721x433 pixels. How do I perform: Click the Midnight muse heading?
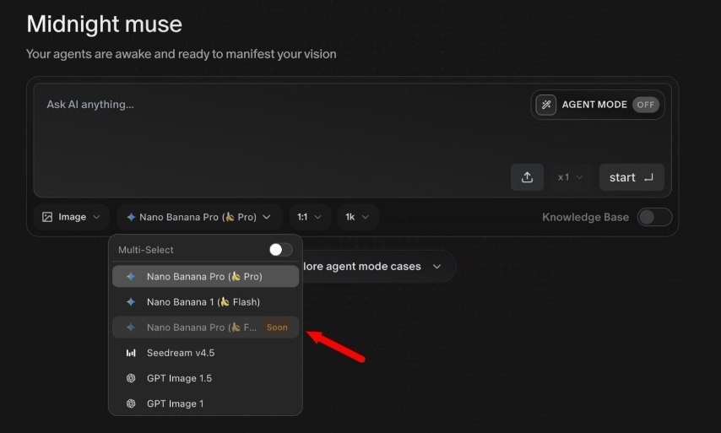(105, 24)
